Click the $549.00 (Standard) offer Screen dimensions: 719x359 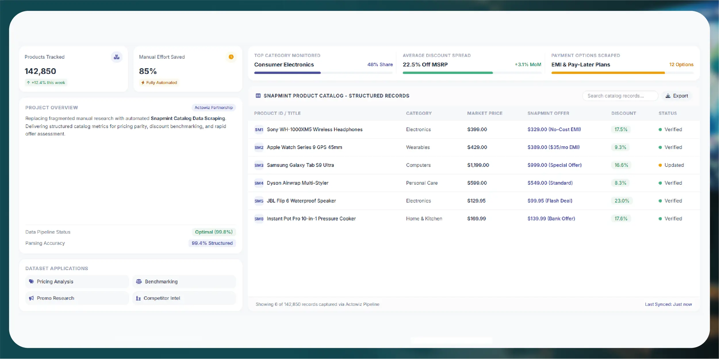click(550, 183)
